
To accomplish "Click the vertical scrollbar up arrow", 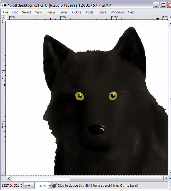I will point(170,23).
